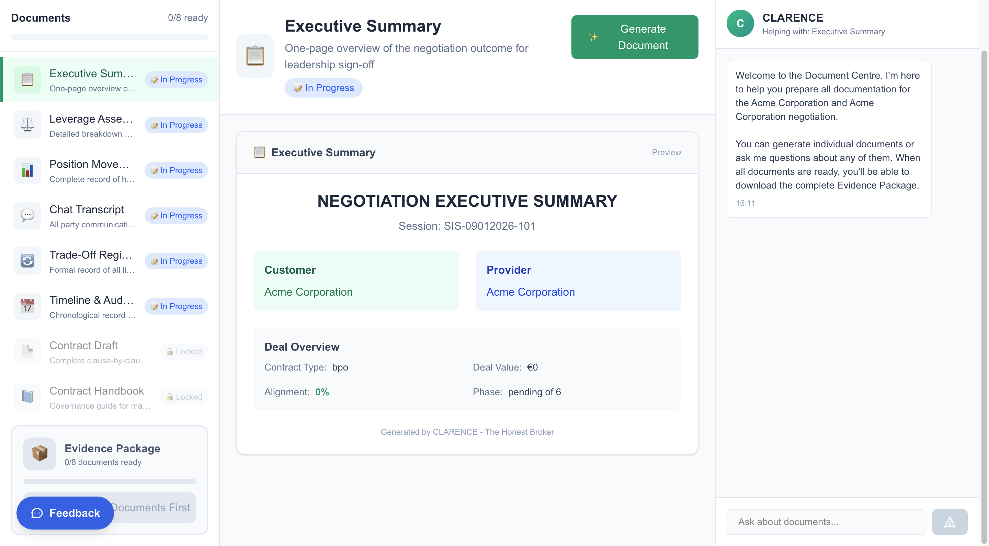Click the Documents ready progress bar
Screen dimensions: 989x546
(x=110, y=37)
